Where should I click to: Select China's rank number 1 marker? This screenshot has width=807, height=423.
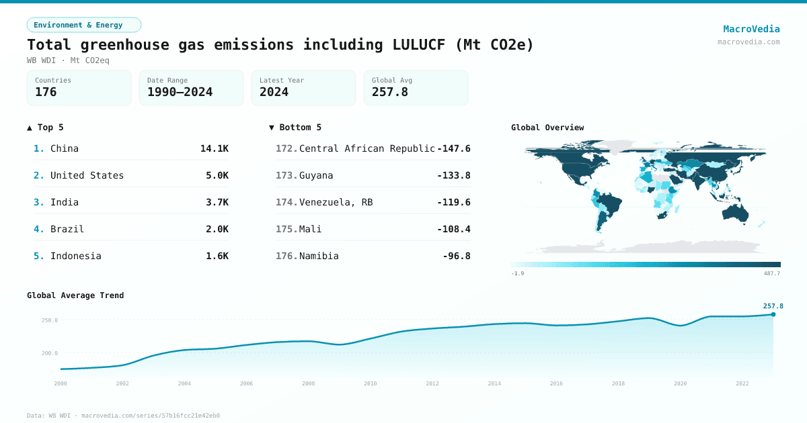[x=38, y=148]
